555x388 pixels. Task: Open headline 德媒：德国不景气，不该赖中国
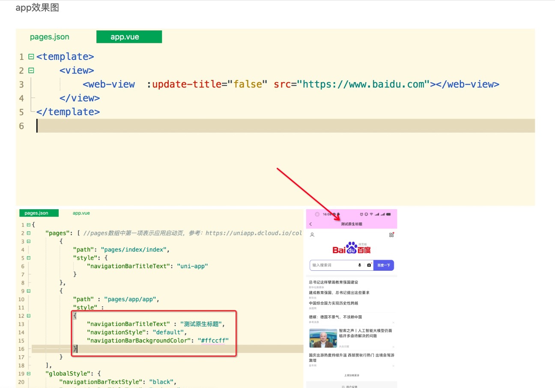tap(335, 317)
